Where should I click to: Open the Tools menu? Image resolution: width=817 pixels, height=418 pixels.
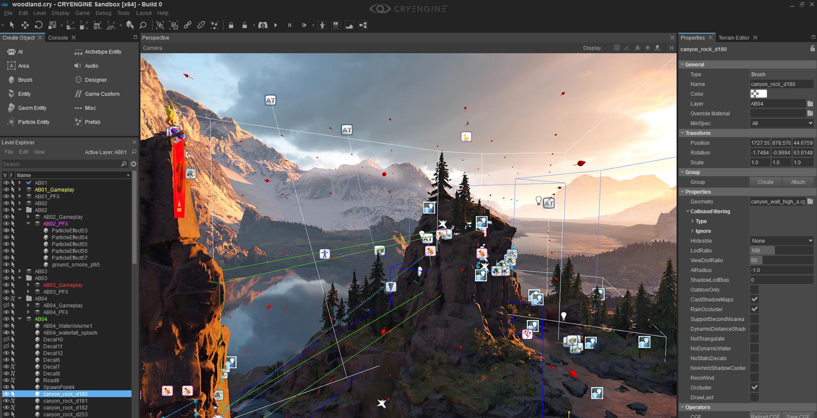coord(123,13)
